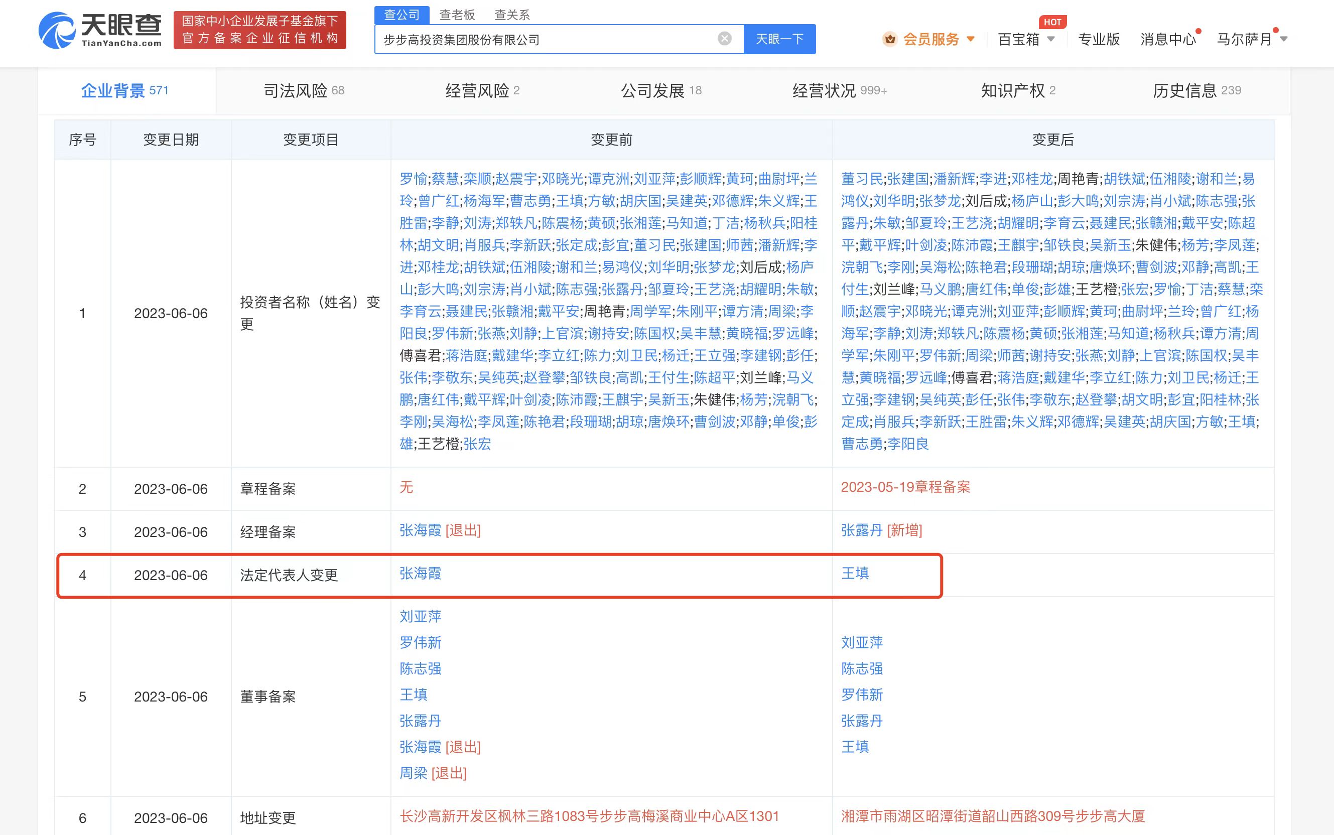Click 王填 in 董事备案 after-change column
This screenshot has width=1334, height=835.
(x=855, y=747)
